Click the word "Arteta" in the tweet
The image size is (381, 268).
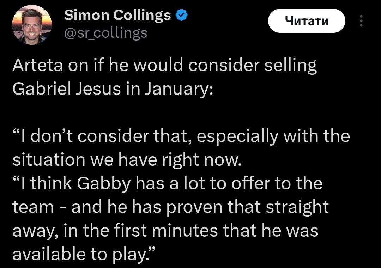point(35,67)
